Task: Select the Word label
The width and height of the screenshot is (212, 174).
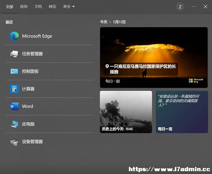Action: 28,106
